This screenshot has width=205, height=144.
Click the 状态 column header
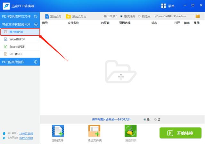tap(154, 23)
